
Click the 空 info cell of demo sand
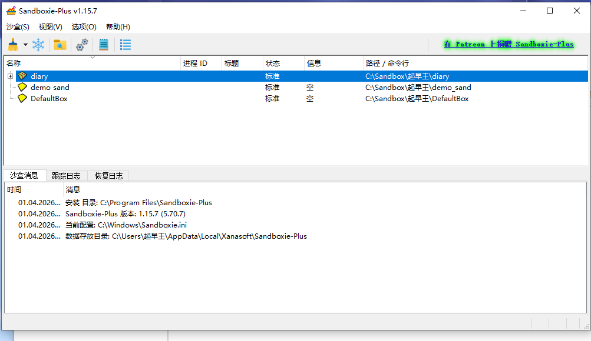(310, 87)
